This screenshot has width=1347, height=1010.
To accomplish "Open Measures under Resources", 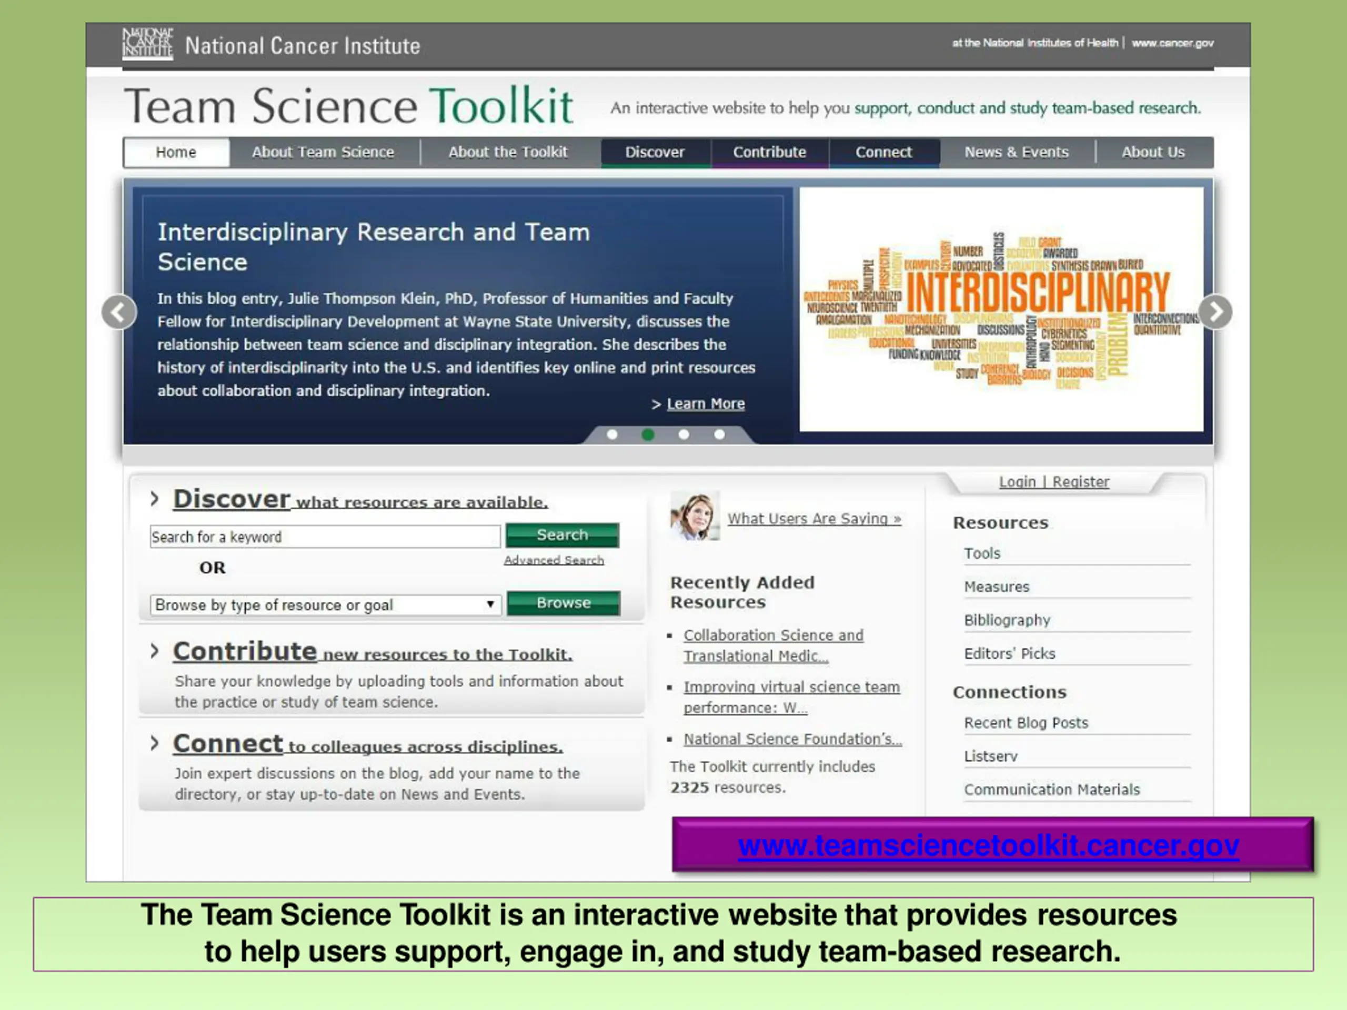I will click(997, 587).
